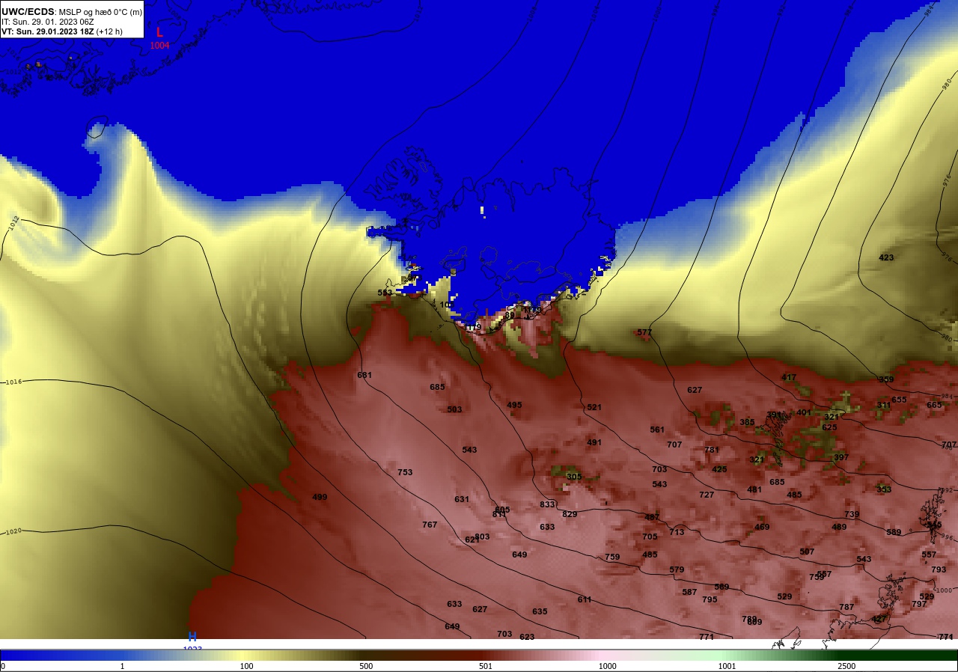Click the 1004 low pressure value
Screen dimensions: 958x672
(x=159, y=46)
